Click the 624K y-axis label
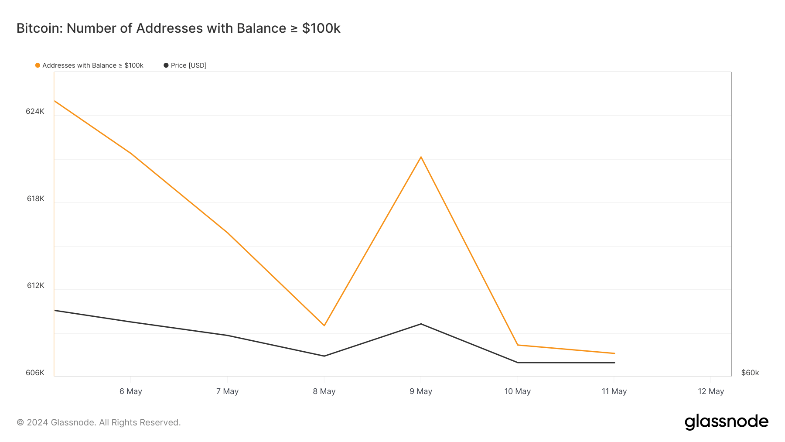 (x=35, y=112)
